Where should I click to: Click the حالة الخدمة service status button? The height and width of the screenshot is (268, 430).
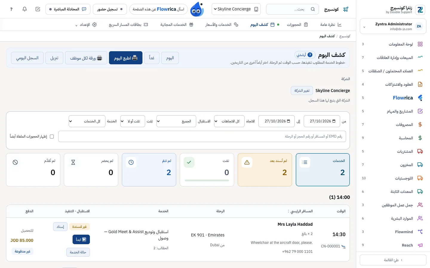click(x=78, y=252)
